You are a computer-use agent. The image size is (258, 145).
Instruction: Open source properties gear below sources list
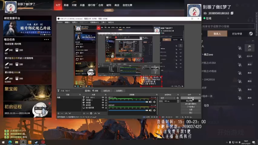click(x=91, y=113)
